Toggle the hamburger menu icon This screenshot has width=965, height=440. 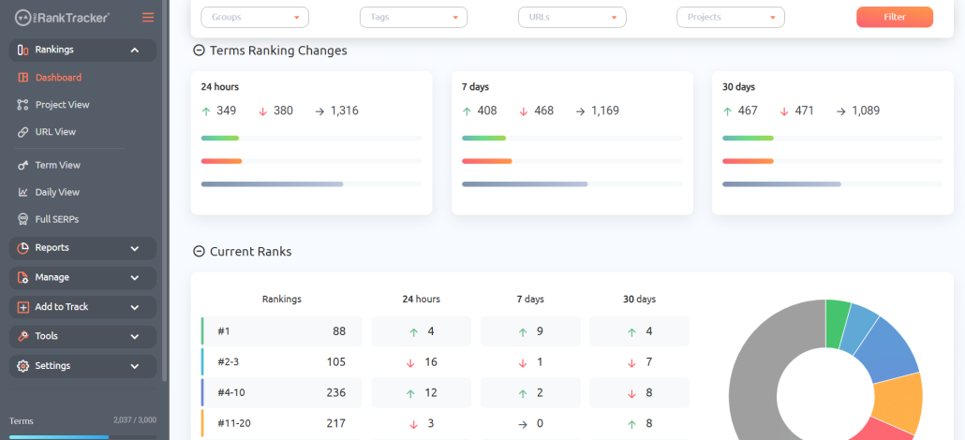coord(148,17)
